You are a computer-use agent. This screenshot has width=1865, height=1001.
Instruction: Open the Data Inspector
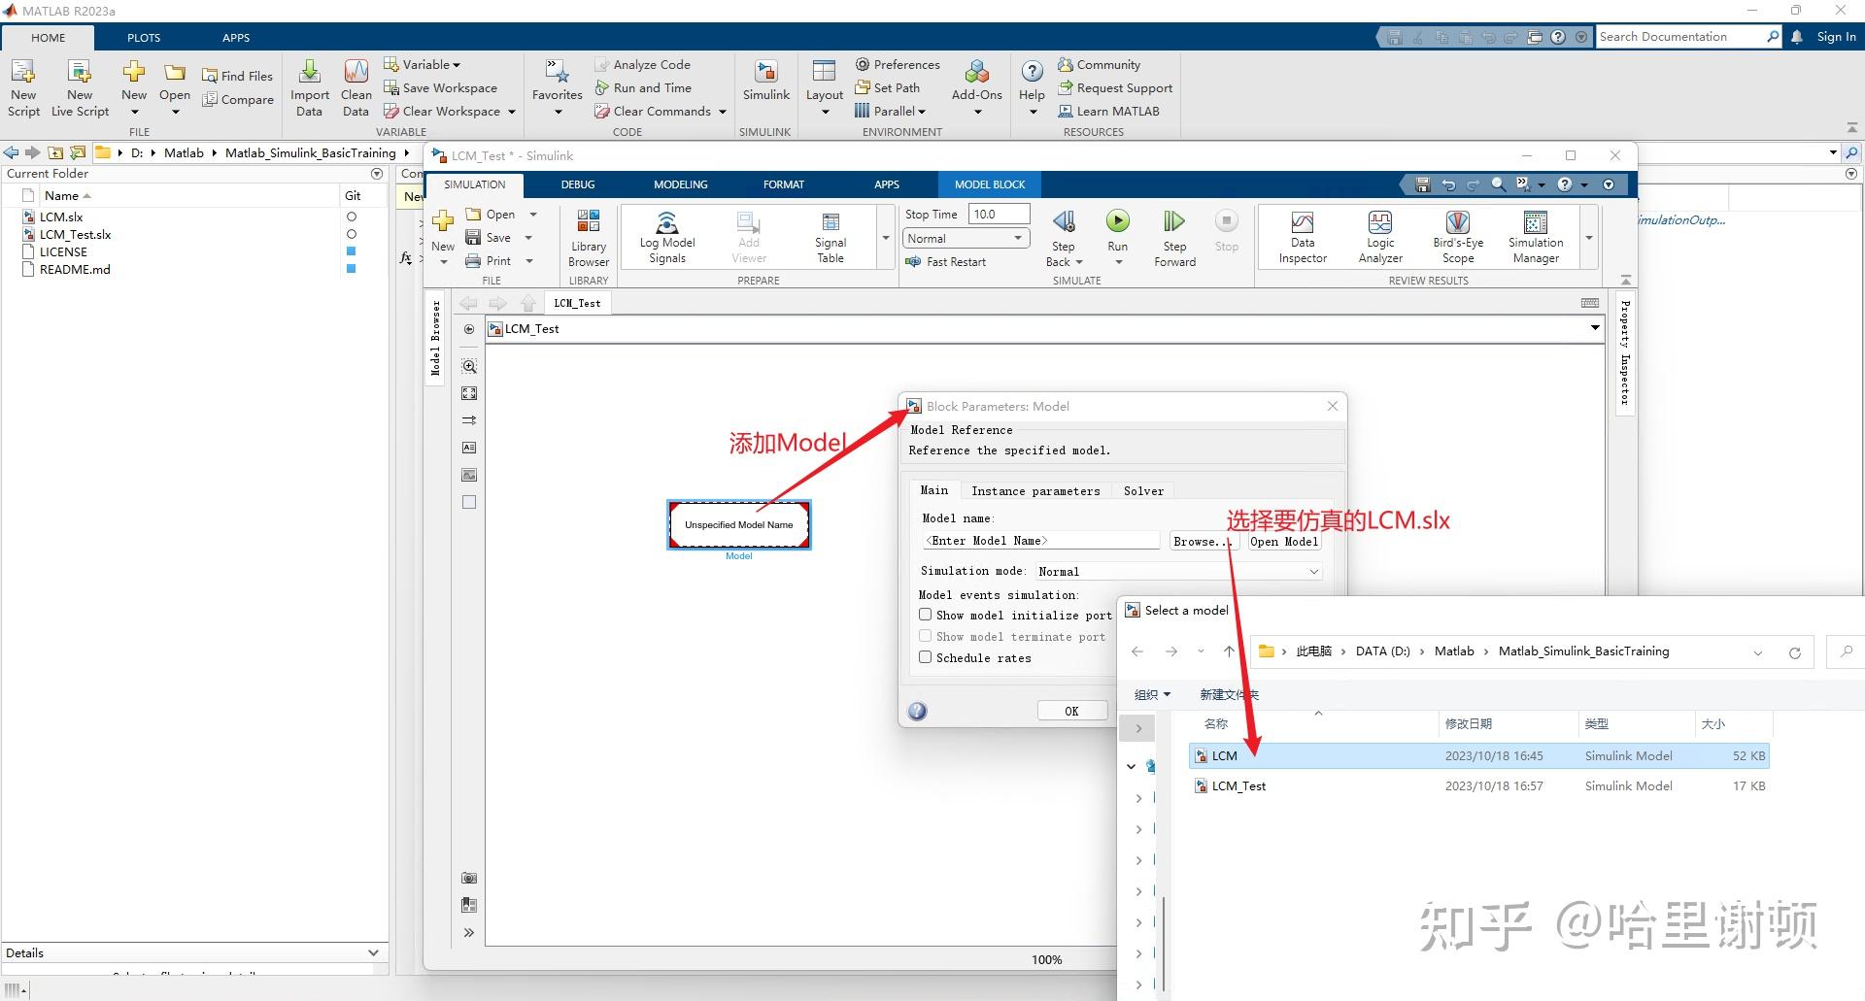[1302, 236]
